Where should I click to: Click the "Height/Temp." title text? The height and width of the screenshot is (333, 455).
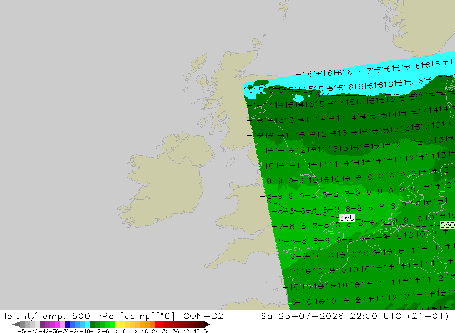pyautogui.click(x=33, y=316)
